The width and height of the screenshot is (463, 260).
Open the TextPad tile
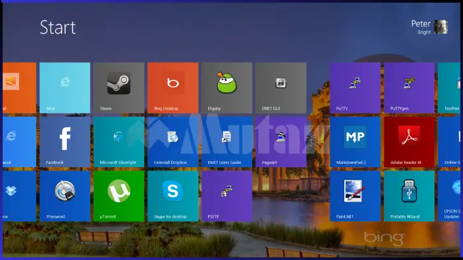point(449,88)
